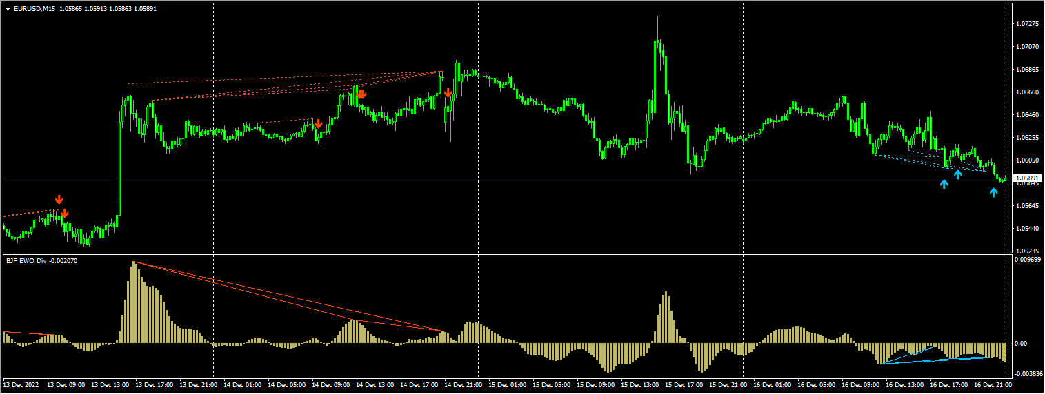
Task: Click the current price tag 1.05891
Action: (1028, 178)
